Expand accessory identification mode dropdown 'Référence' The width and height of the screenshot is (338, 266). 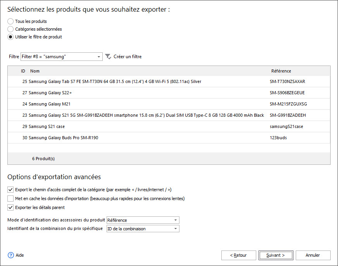pyautogui.click(x=143, y=220)
